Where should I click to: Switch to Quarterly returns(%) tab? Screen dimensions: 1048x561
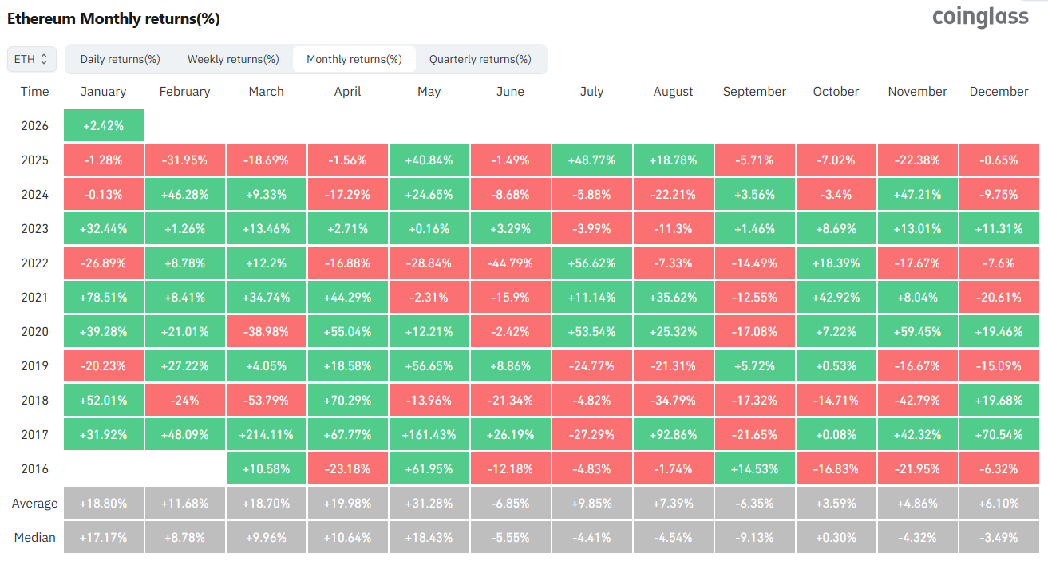pyautogui.click(x=480, y=59)
